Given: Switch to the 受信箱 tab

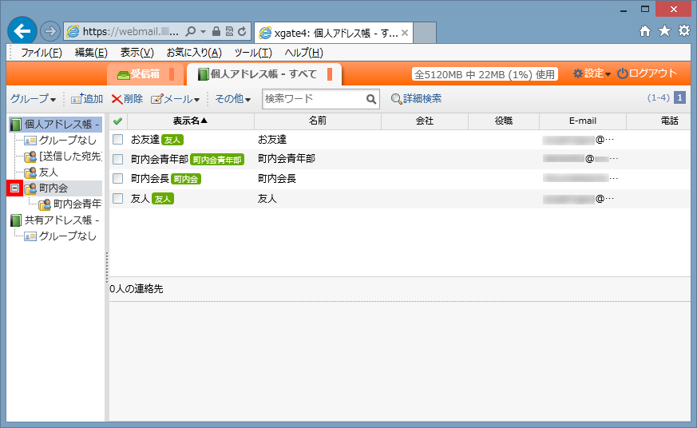Looking at the screenshot, I should click(139, 74).
